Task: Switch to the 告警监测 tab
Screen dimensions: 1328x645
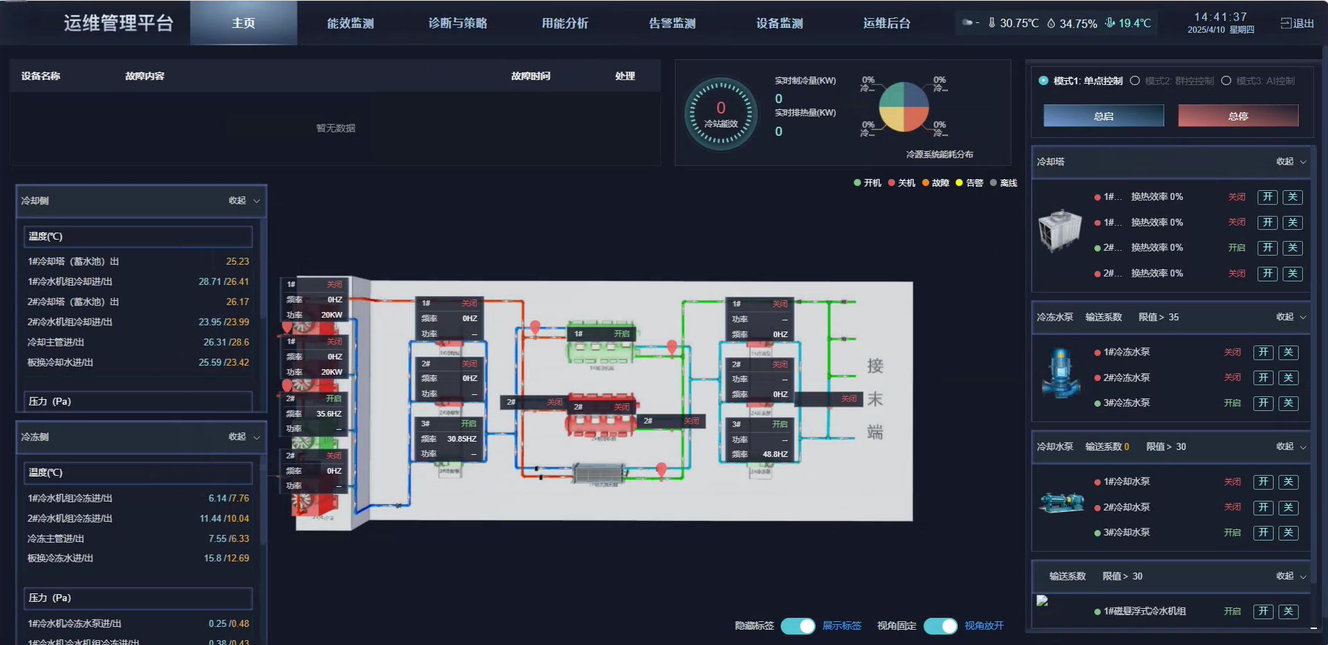Action: (x=672, y=23)
